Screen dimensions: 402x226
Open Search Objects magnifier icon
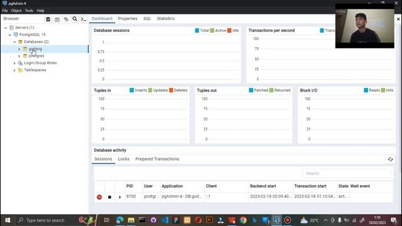(x=75, y=19)
